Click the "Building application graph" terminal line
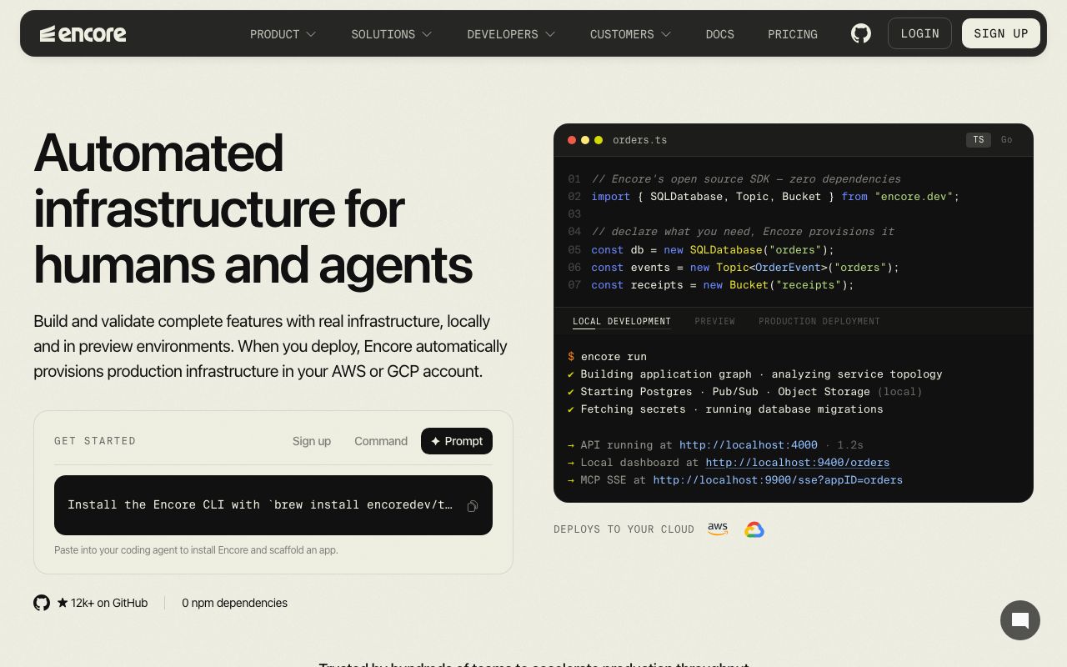 [x=755, y=374]
